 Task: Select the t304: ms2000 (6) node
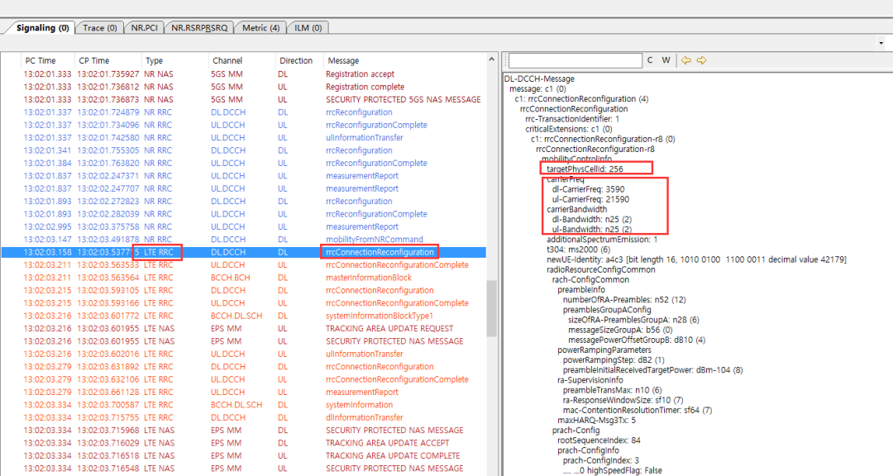tap(579, 250)
